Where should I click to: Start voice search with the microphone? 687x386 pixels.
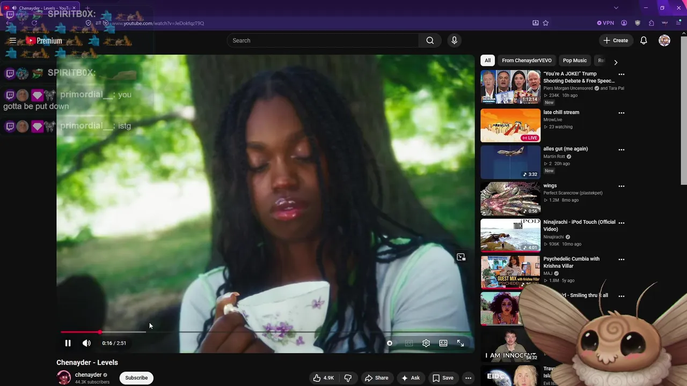(x=454, y=41)
